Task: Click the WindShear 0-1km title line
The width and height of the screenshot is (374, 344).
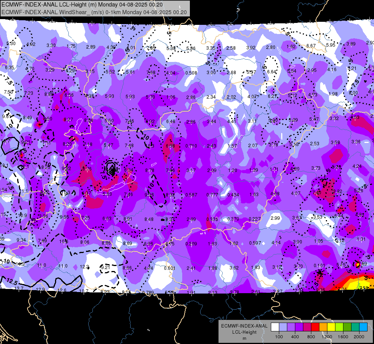Action: pyautogui.click(x=94, y=12)
